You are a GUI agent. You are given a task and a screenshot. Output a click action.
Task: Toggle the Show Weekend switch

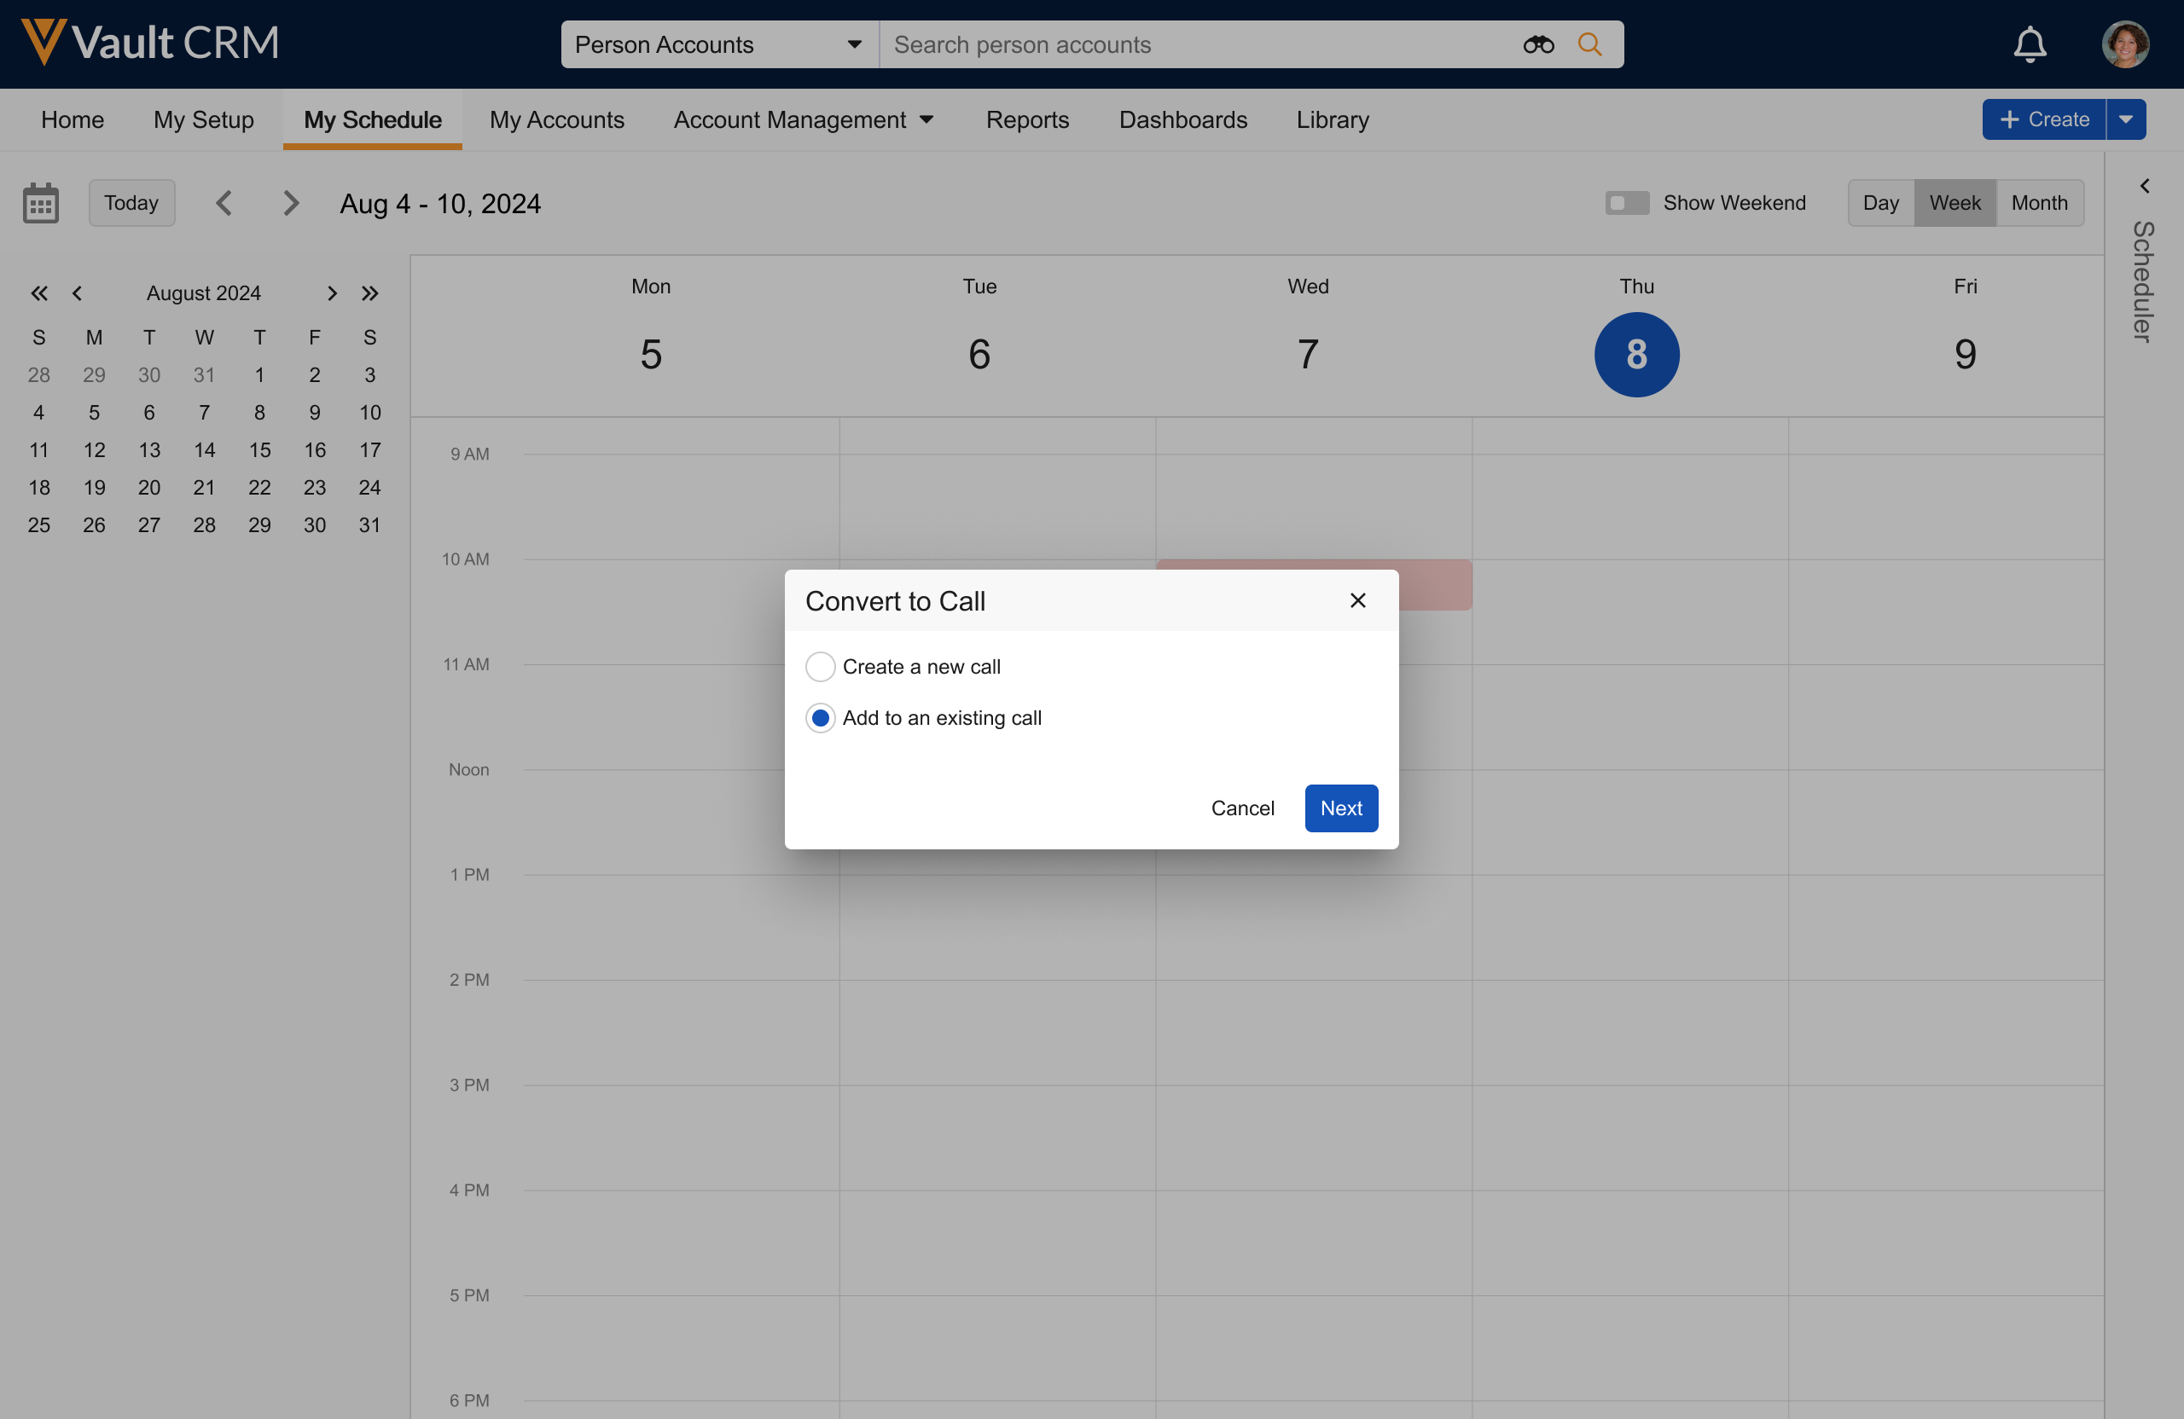click(x=1626, y=203)
